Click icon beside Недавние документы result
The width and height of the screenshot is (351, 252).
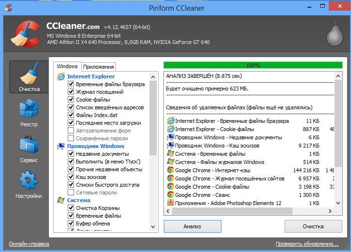(x=171, y=137)
